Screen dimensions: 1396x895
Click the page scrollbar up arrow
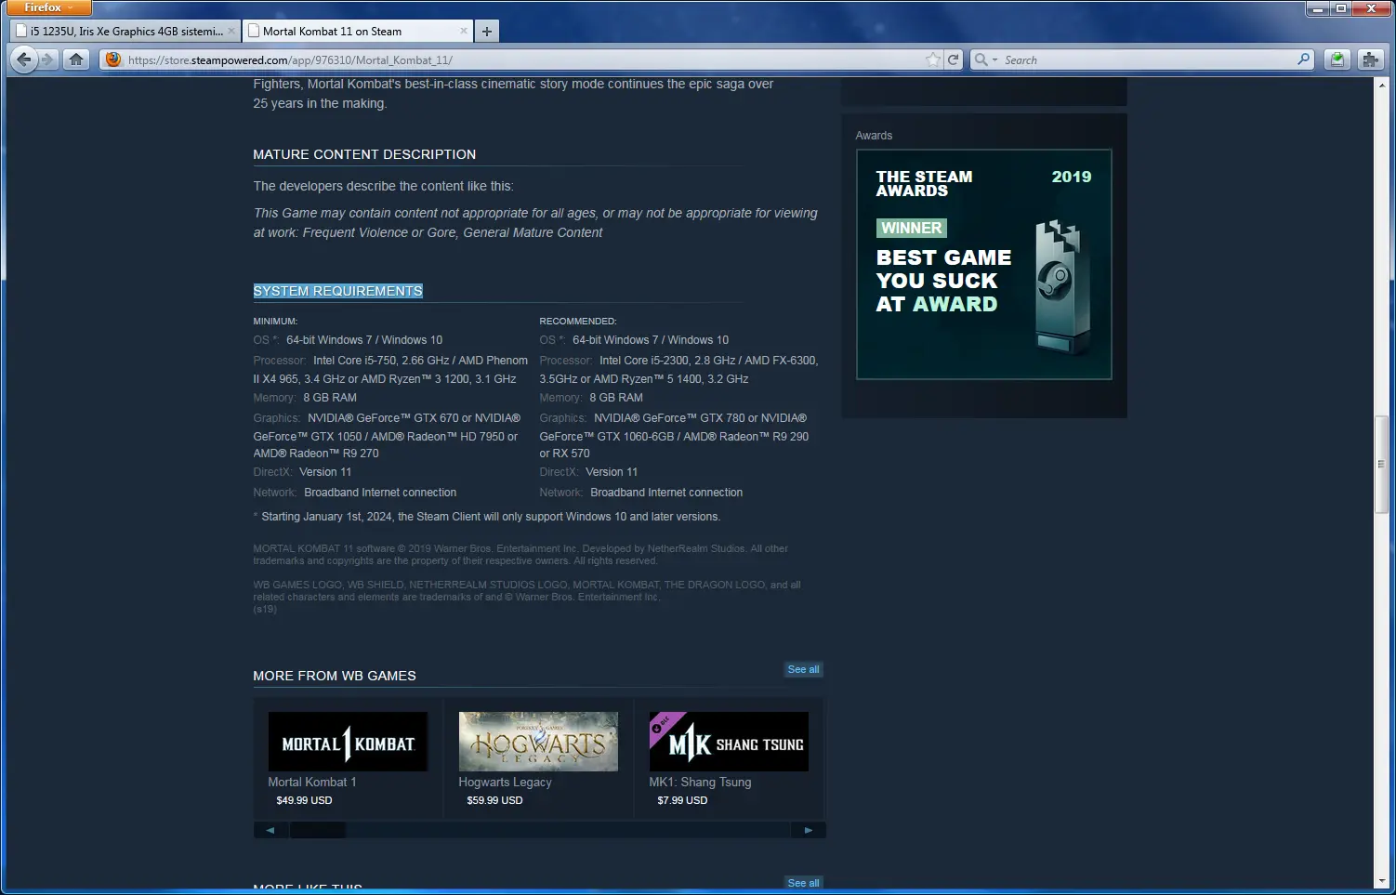(1381, 85)
